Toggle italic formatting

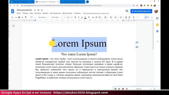coord(79,17)
